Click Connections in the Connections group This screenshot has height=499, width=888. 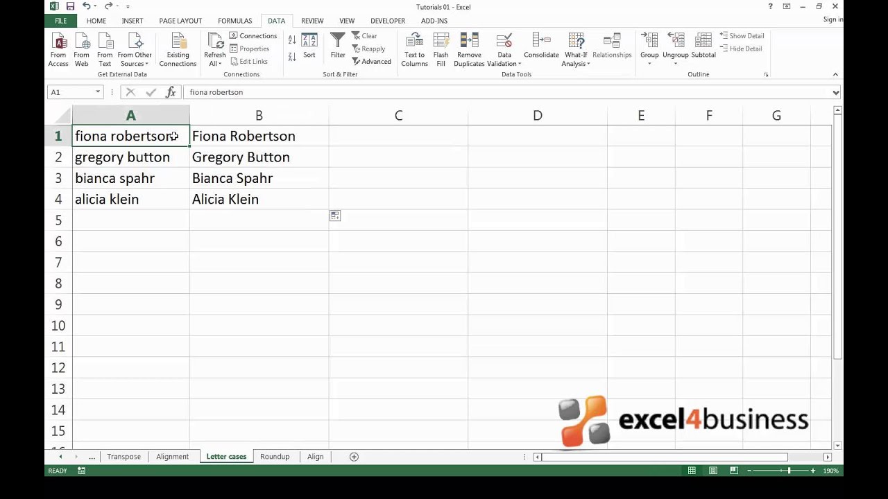click(253, 36)
